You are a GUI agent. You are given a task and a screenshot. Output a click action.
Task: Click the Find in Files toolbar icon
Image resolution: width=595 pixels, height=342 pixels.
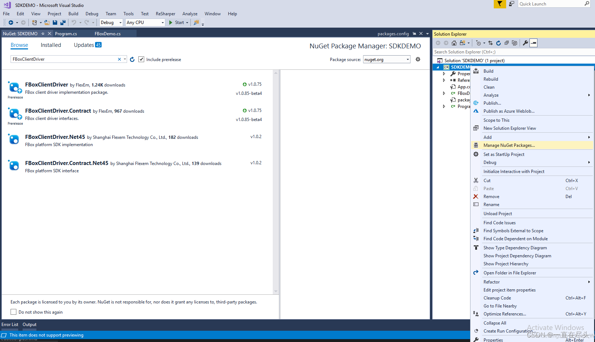click(196, 23)
